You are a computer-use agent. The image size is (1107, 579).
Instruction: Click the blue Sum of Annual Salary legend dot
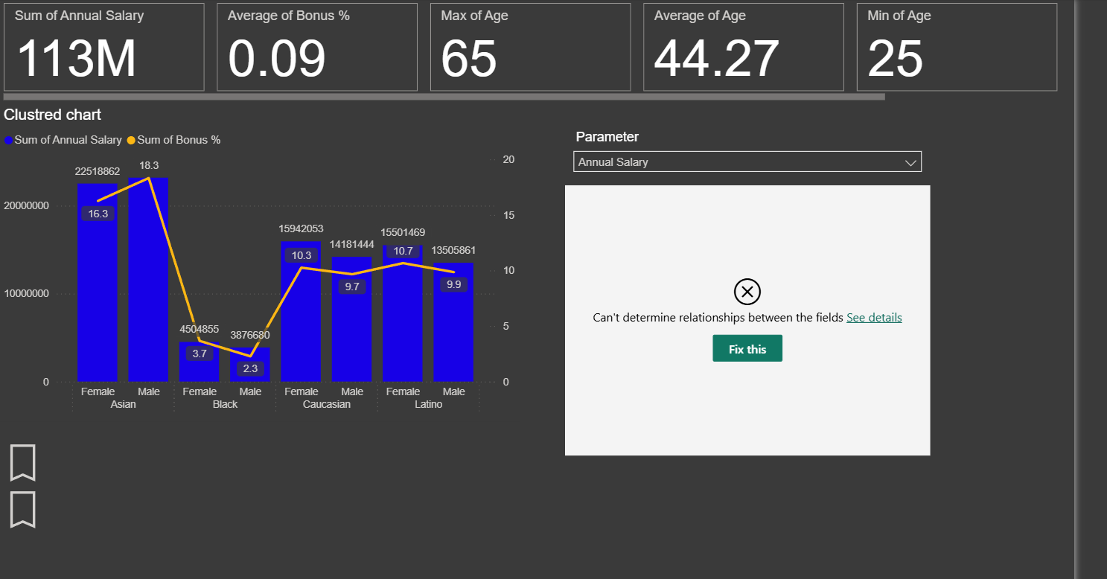pyautogui.click(x=9, y=140)
